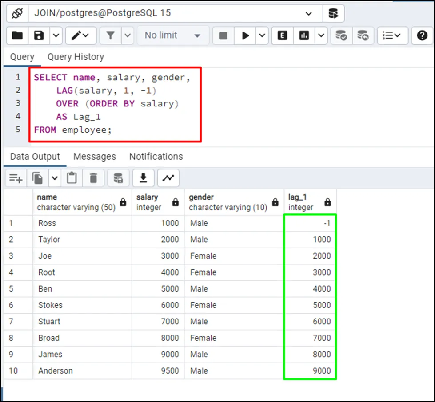This screenshot has width=435, height=402.
Task: Download results with the download icon
Action: pyautogui.click(x=143, y=178)
